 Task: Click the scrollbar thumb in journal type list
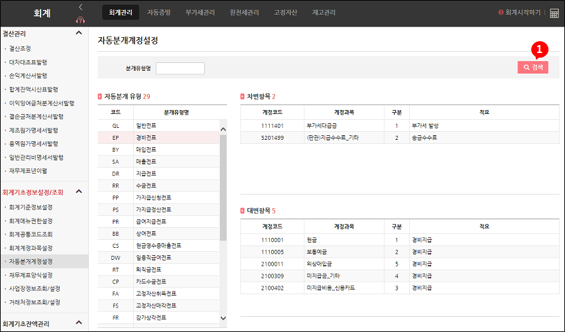coord(223,188)
